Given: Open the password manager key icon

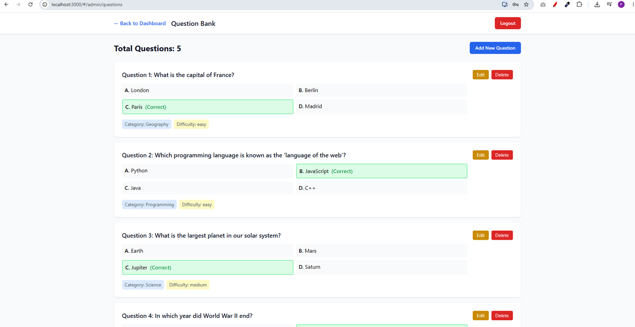Looking at the screenshot, I should [516, 4].
